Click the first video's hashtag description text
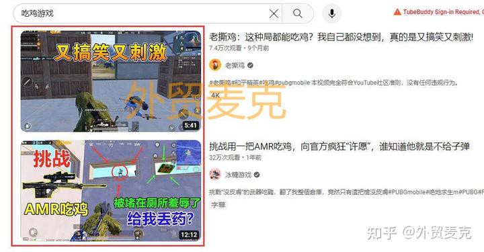Screen dimensions: 484x252 (x=333, y=83)
